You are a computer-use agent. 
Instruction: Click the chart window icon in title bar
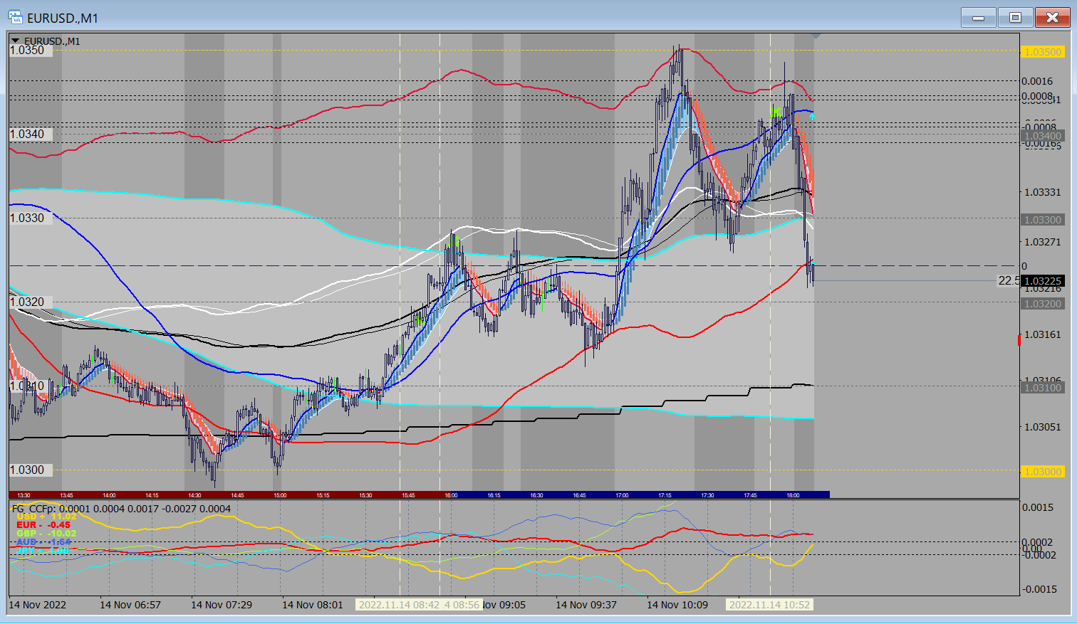point(15,18)
